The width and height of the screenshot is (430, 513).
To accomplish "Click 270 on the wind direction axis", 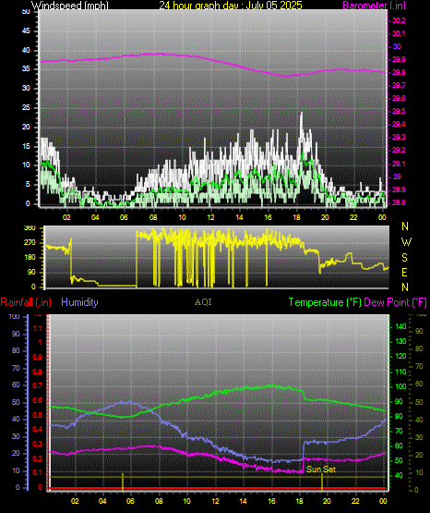I will point(30,243).
